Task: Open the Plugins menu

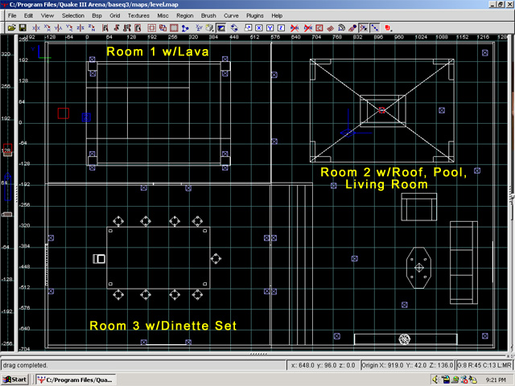Action: [x=255, y=15]
